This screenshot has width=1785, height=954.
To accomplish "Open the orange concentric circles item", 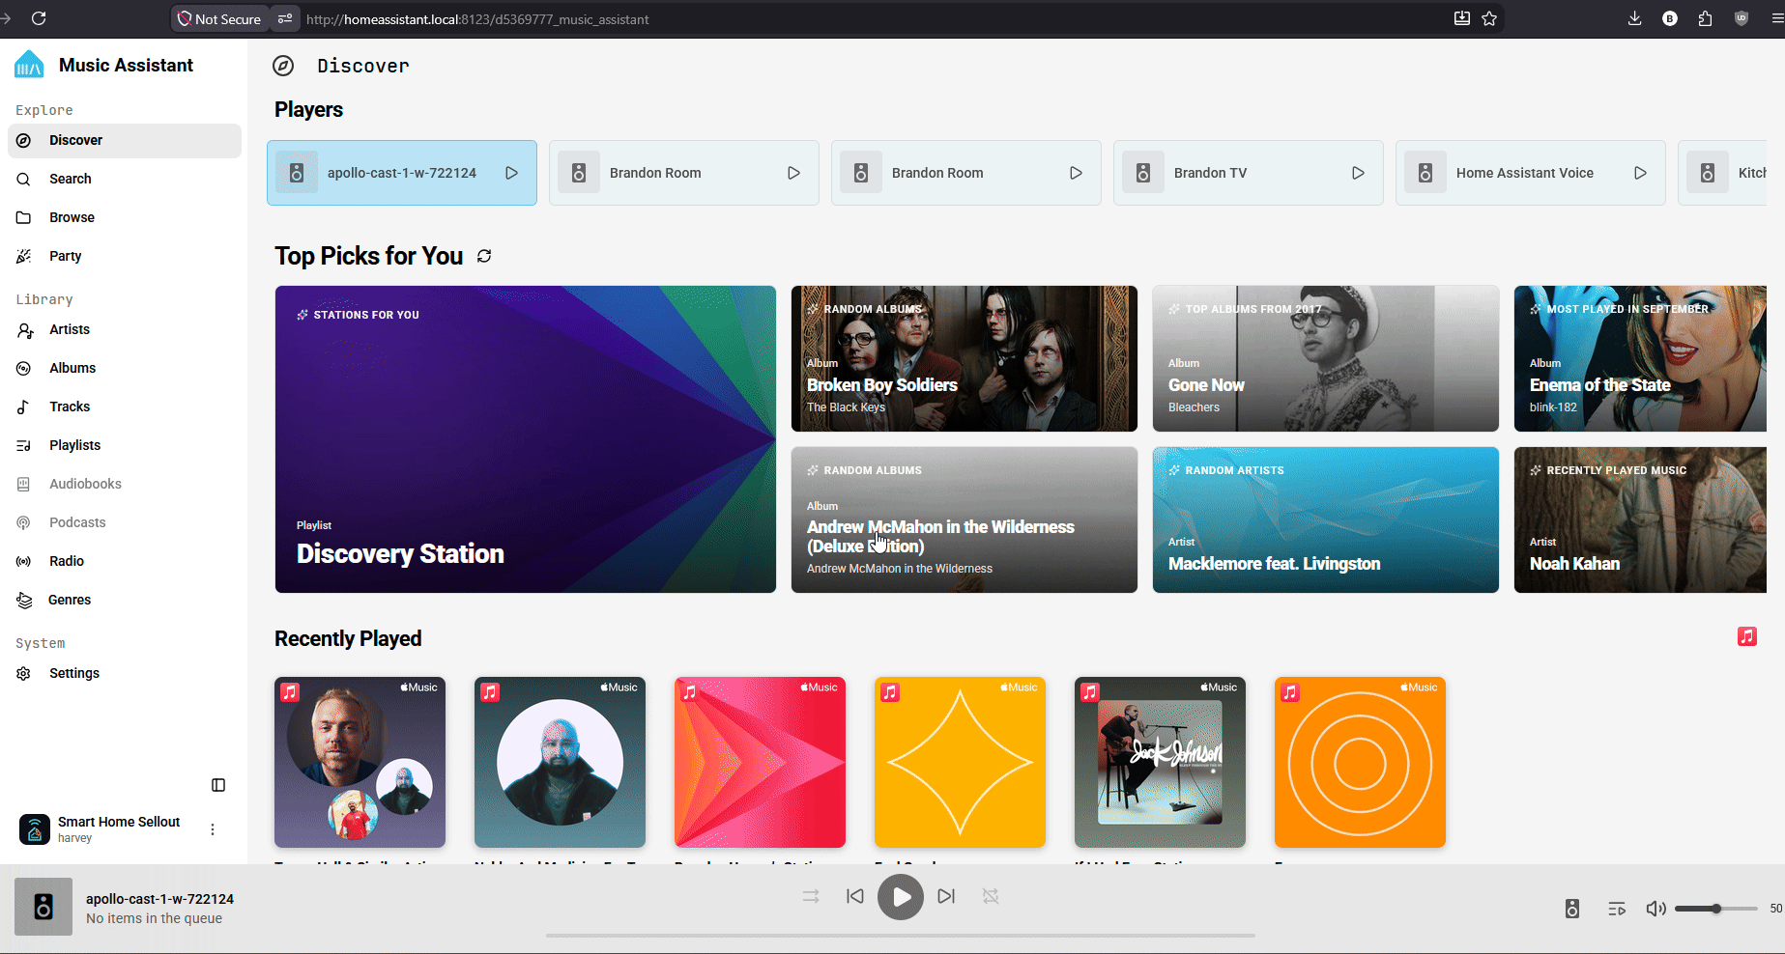I will pyautogui.click(x=1360, y=762).
